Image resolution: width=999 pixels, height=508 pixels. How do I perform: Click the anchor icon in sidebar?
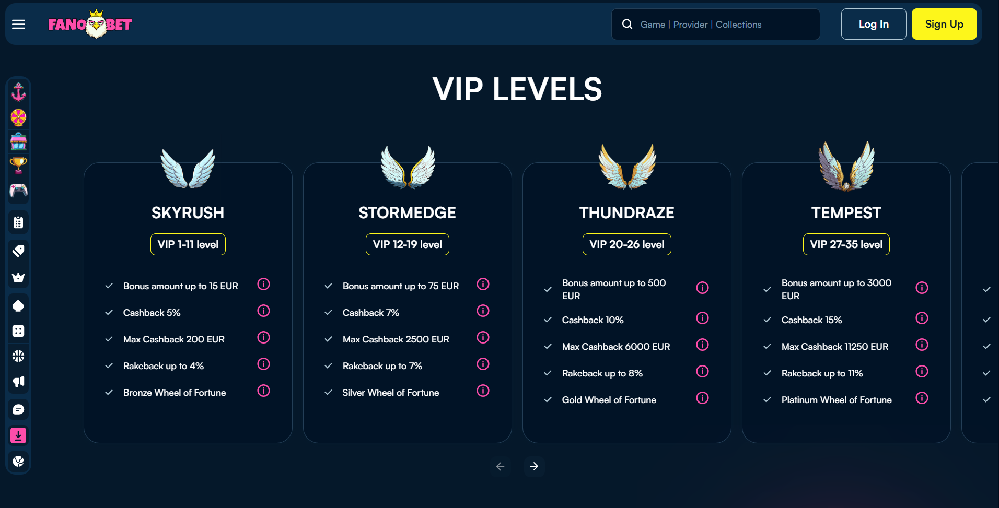coord(19,92)
